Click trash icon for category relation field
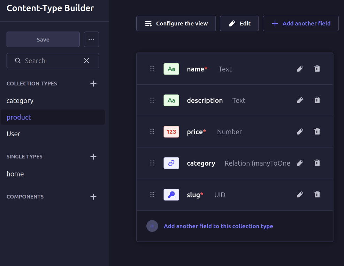This screenshot has height=266, width=344. point(317,163)
